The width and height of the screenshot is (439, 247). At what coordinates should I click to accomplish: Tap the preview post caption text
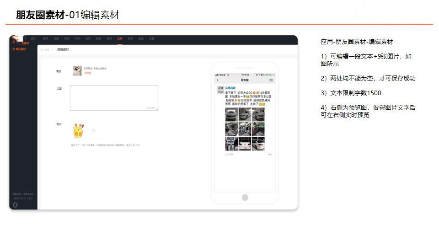(248, 98)
